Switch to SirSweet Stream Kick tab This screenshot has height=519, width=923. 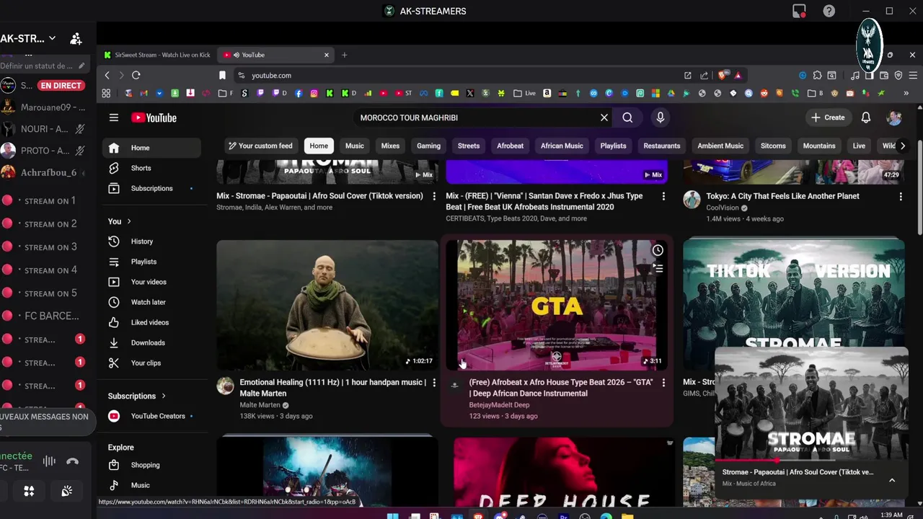(157, 55)
